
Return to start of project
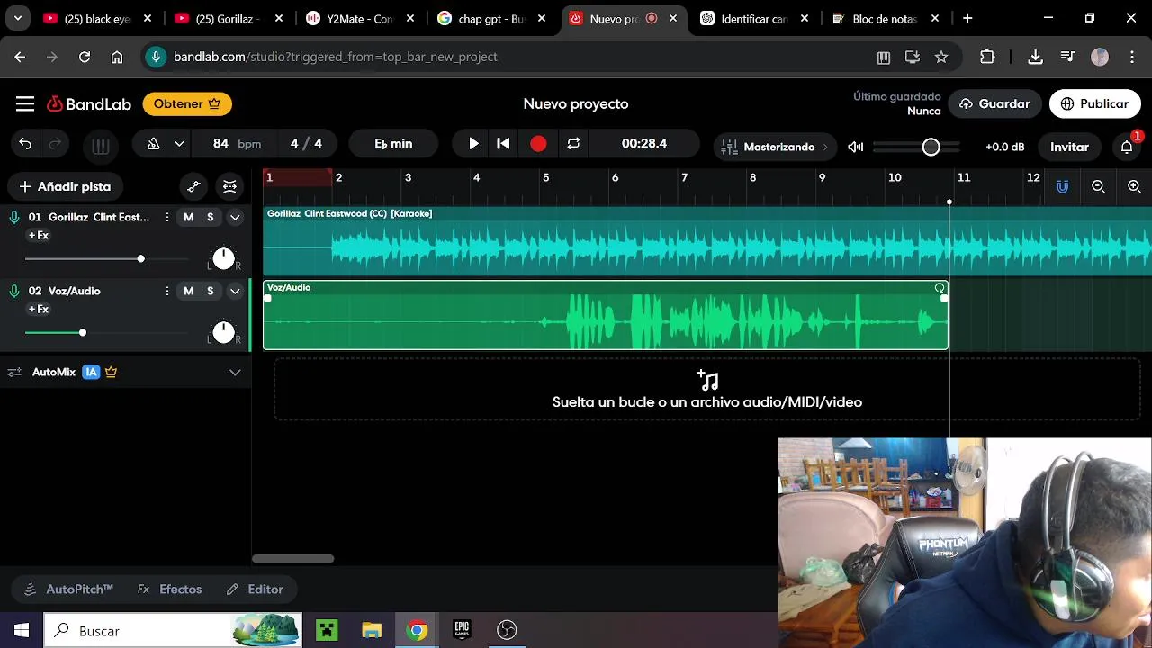504,144
